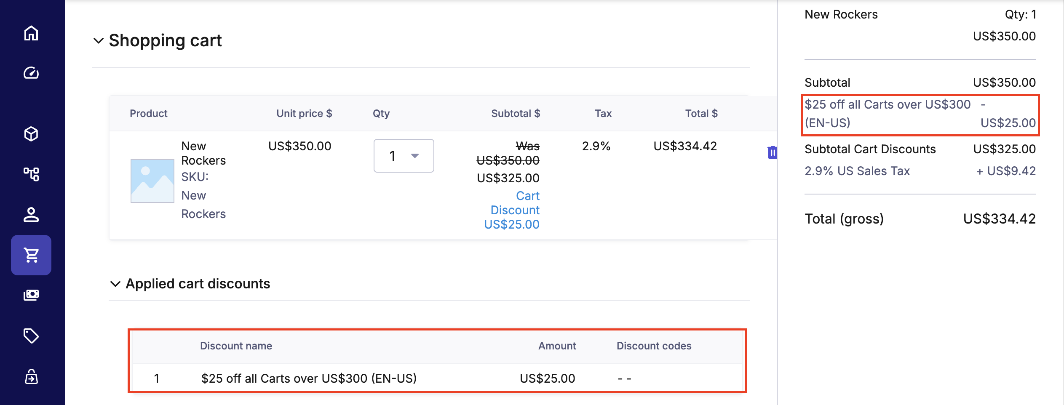Click the Discount name column header
Image resolution: width=1064 pixels, height=405 pixels.
click(x=236, y=346)
